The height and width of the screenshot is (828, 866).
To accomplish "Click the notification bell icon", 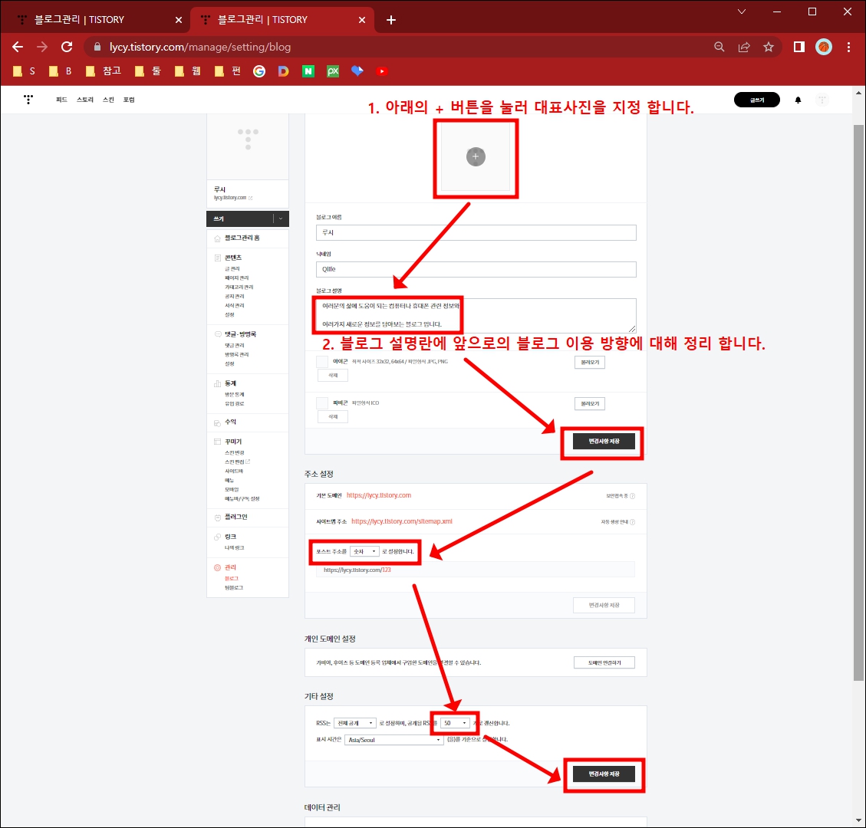I will (798, 100).
